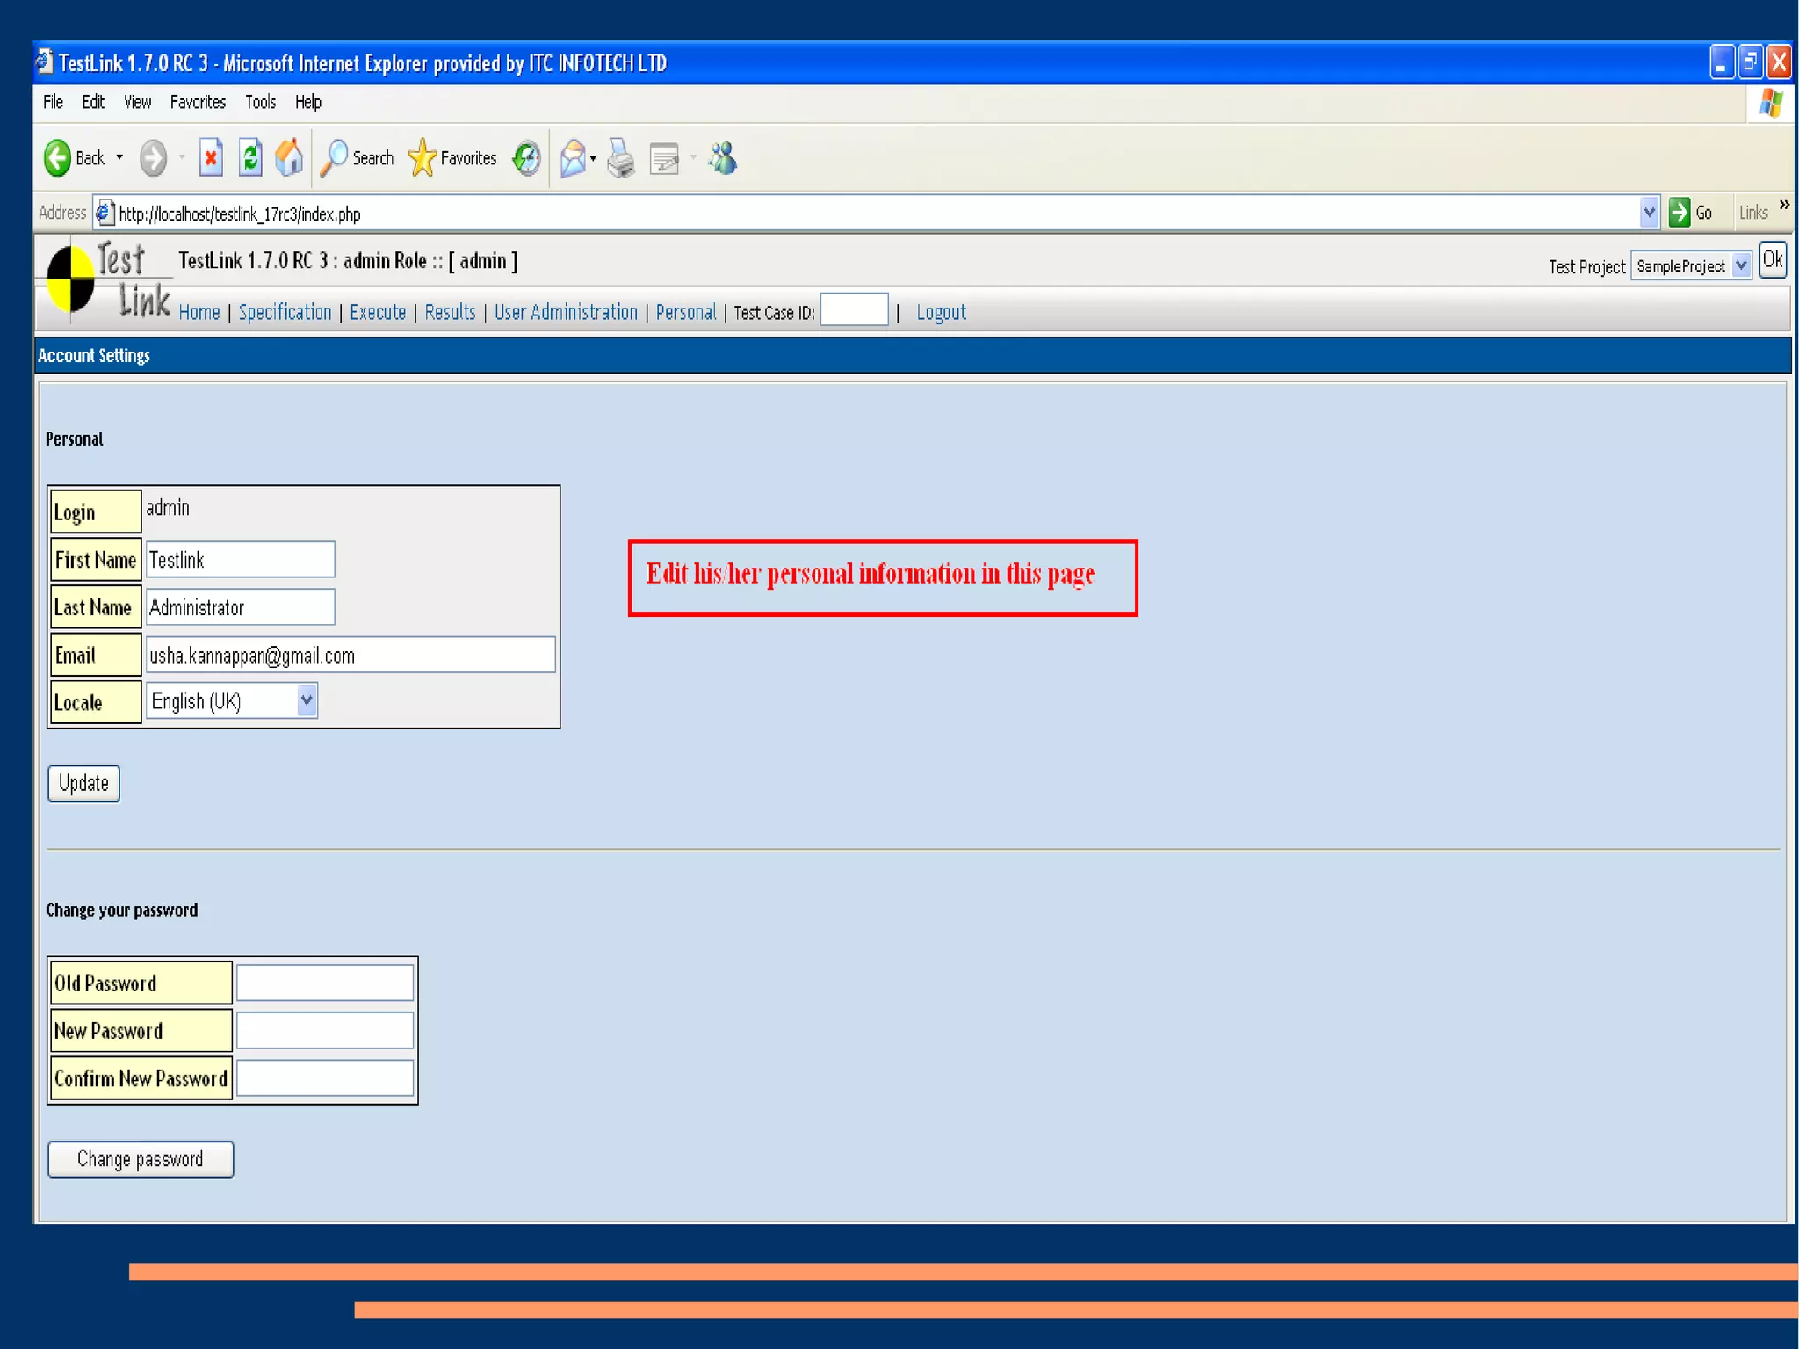
Task: Click the IE window title bar icon
Action: pos(44,62)
